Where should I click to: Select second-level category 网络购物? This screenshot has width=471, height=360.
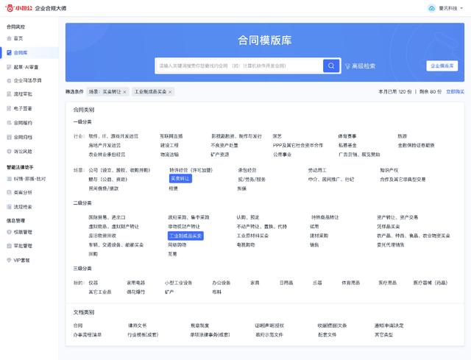click(177, 245)
